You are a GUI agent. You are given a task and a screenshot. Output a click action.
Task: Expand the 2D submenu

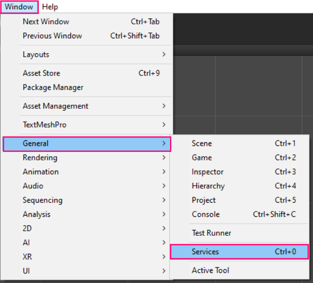pyautogui.click(x=87, y=229)
